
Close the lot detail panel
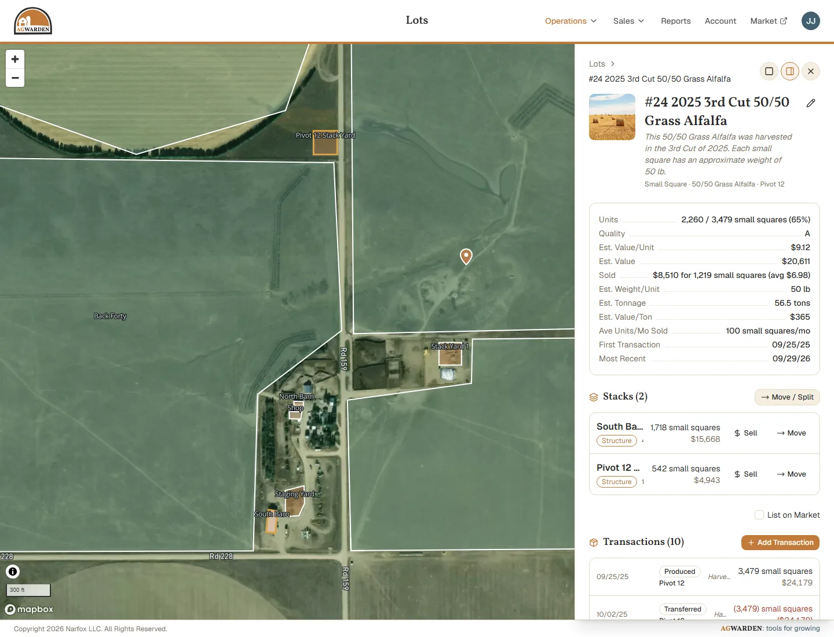coord(811,71)
